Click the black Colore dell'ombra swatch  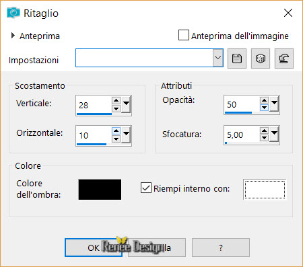click(x=100, y=190)
